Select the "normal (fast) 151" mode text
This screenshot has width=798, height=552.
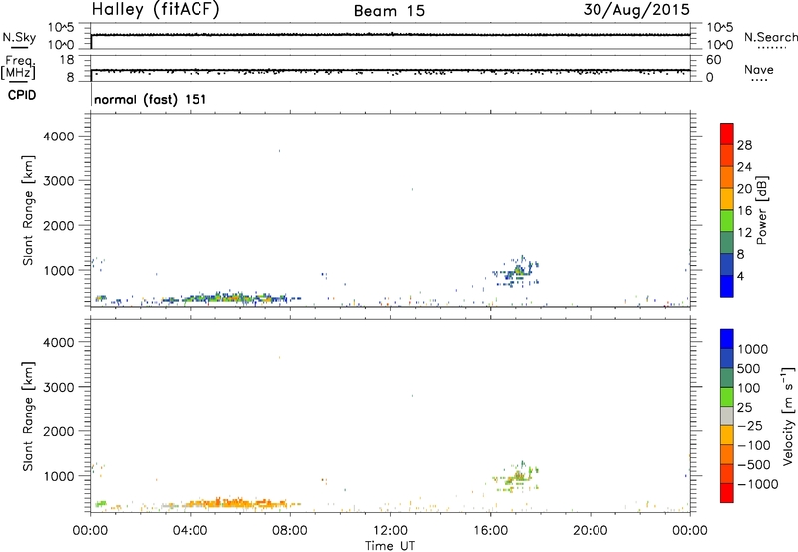[x=151, y=99]
